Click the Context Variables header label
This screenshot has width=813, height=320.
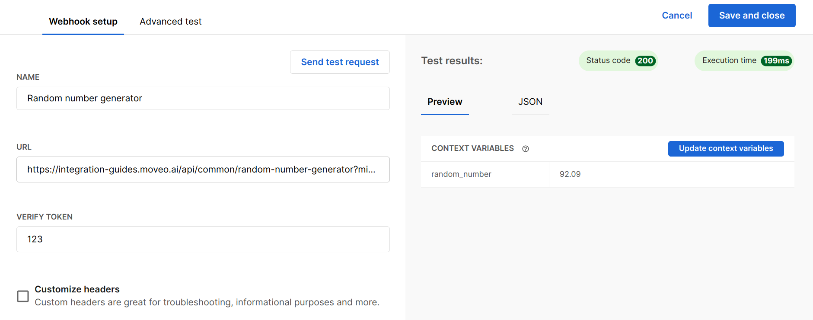click(x=472, y=148)
